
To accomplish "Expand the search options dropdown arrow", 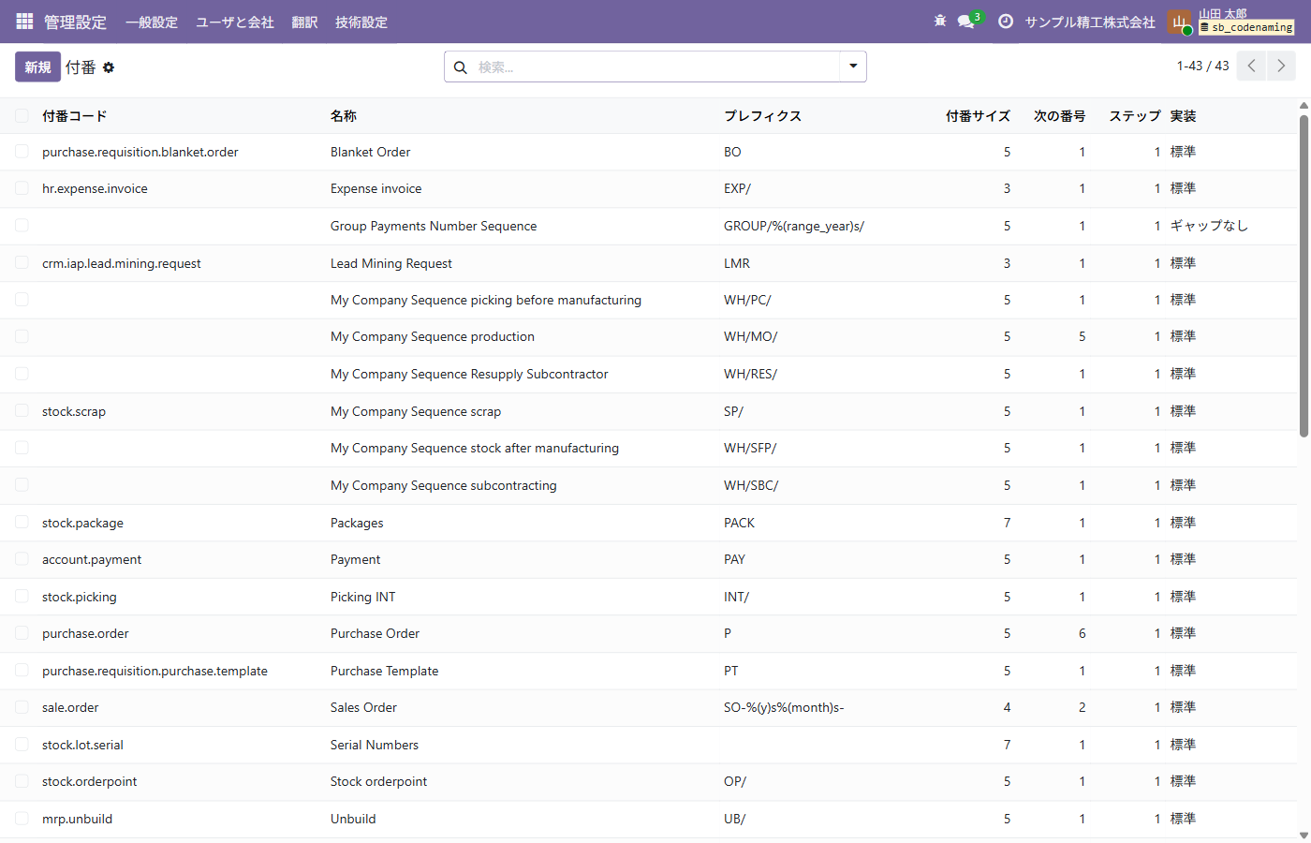I will click(853, 67).
